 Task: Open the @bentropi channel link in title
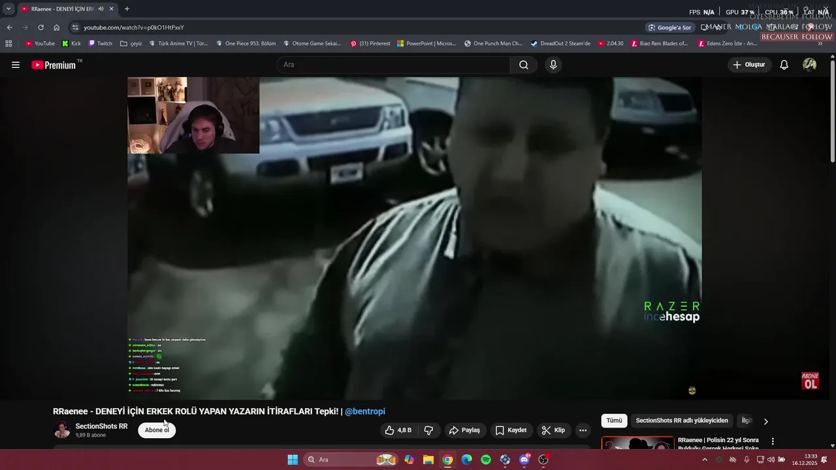pyautogui.click(x=365, y=411)
